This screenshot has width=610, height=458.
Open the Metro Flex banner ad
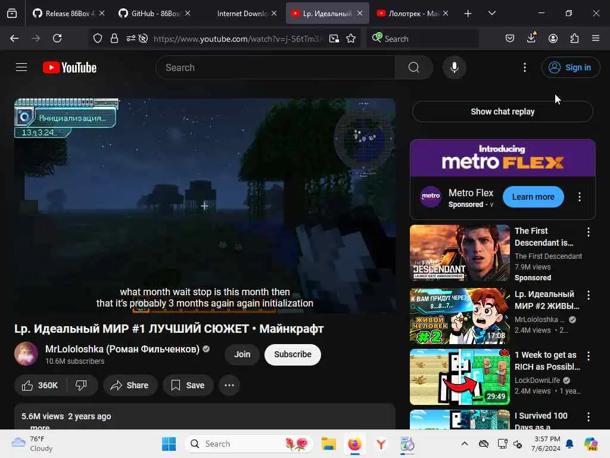click(x=502, y=157)
